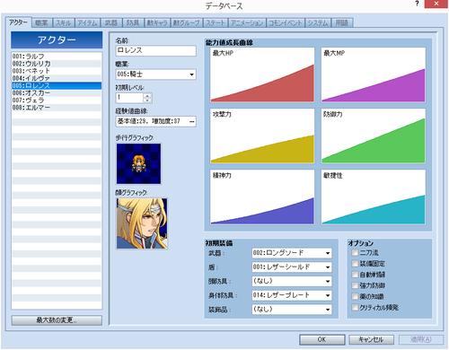The width and height of the screenshot is (449, 350).
Task: Switch to the スキル tab
Action: 63,23
